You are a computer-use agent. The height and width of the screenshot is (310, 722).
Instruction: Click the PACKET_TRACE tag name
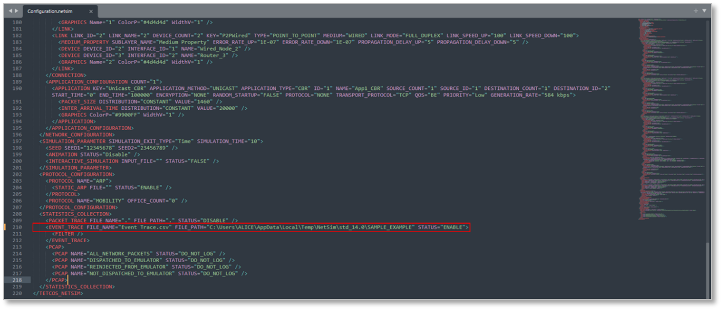pyautogui.click(x=68, y=221)
